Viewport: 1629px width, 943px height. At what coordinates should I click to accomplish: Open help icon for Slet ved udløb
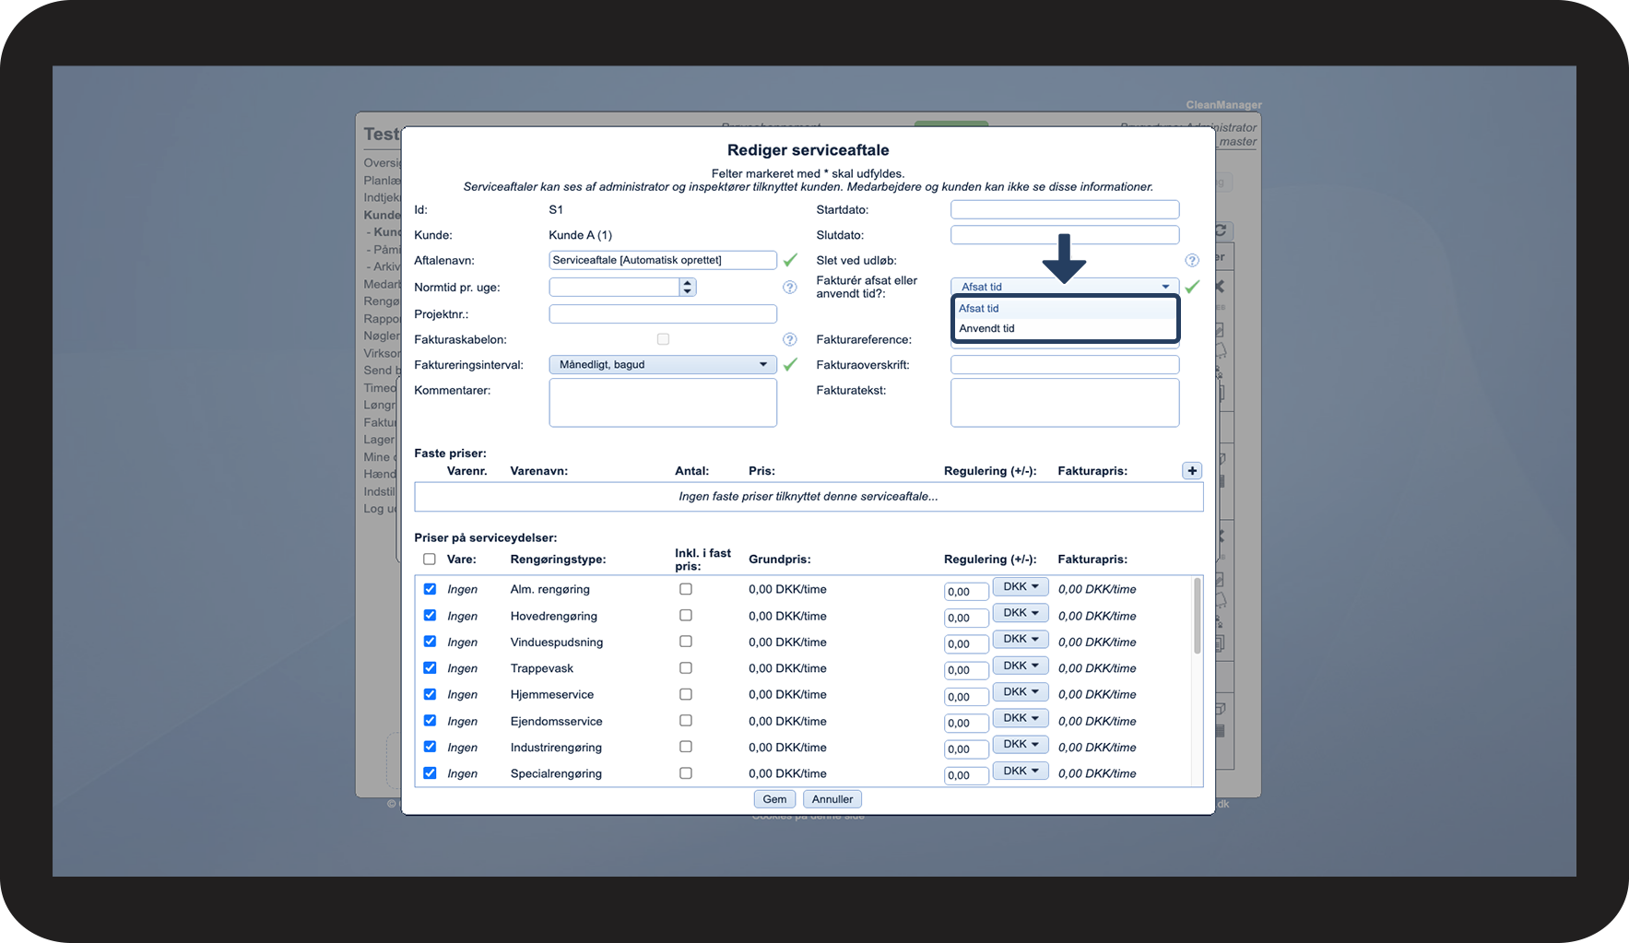click(x=1191, y=261)
